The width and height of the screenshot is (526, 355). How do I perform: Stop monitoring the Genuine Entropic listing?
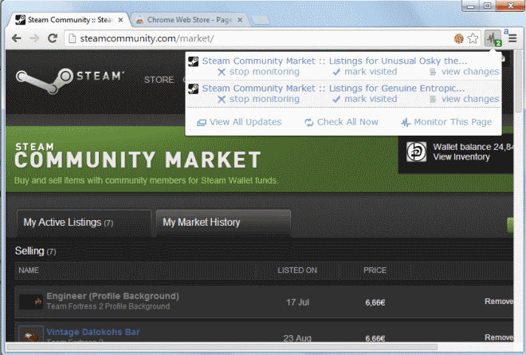tap(258, 99)
